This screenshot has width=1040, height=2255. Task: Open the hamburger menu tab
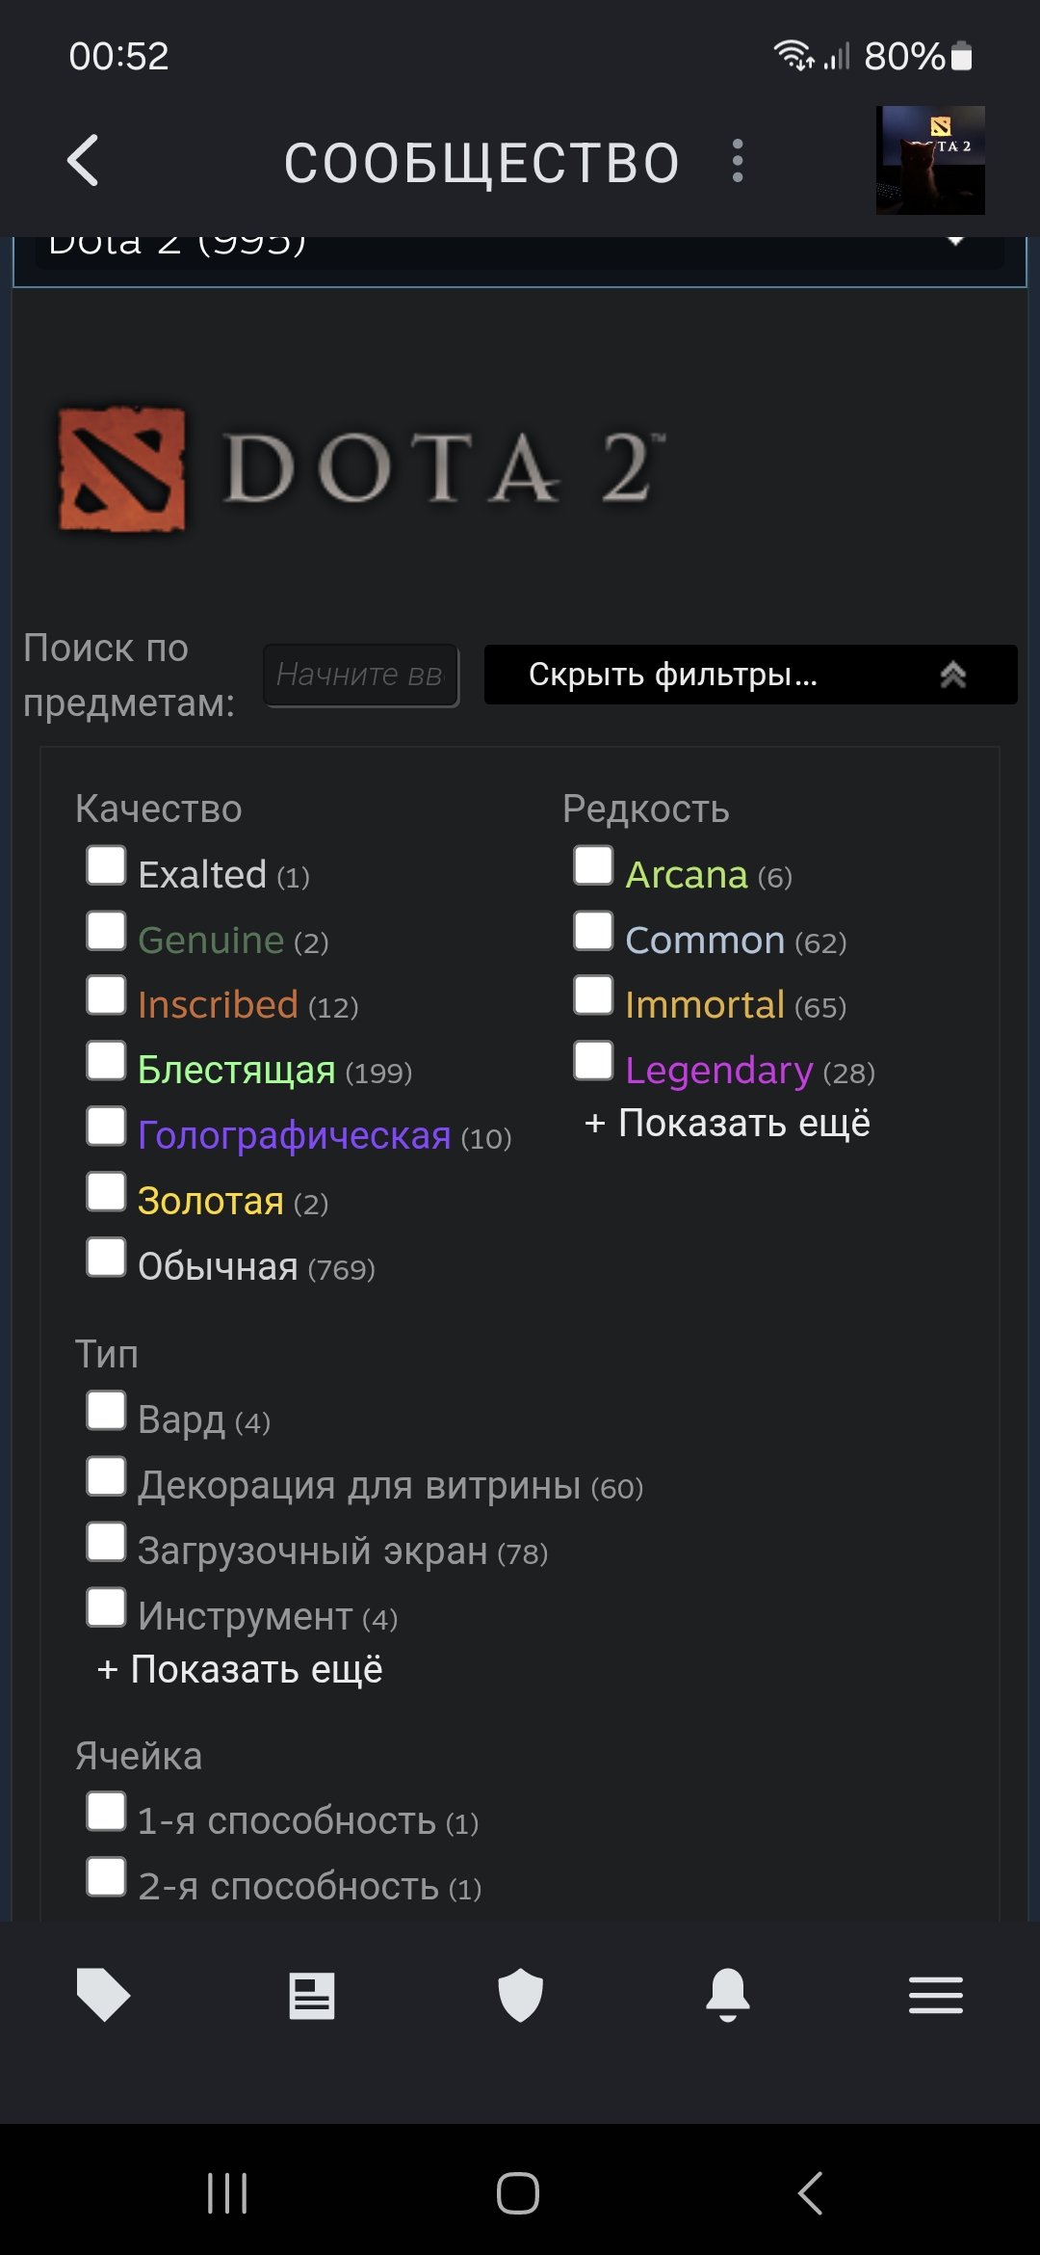936,1995
